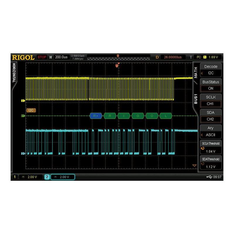The image size is (234, 234).
Task: Click the I2C trigger type indicator
Action: (199, 57)
